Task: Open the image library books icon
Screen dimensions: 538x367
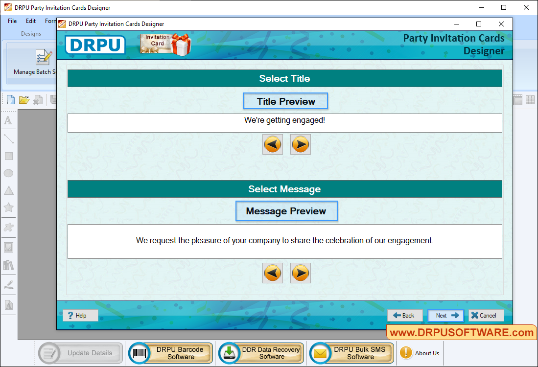Action: 8,265
